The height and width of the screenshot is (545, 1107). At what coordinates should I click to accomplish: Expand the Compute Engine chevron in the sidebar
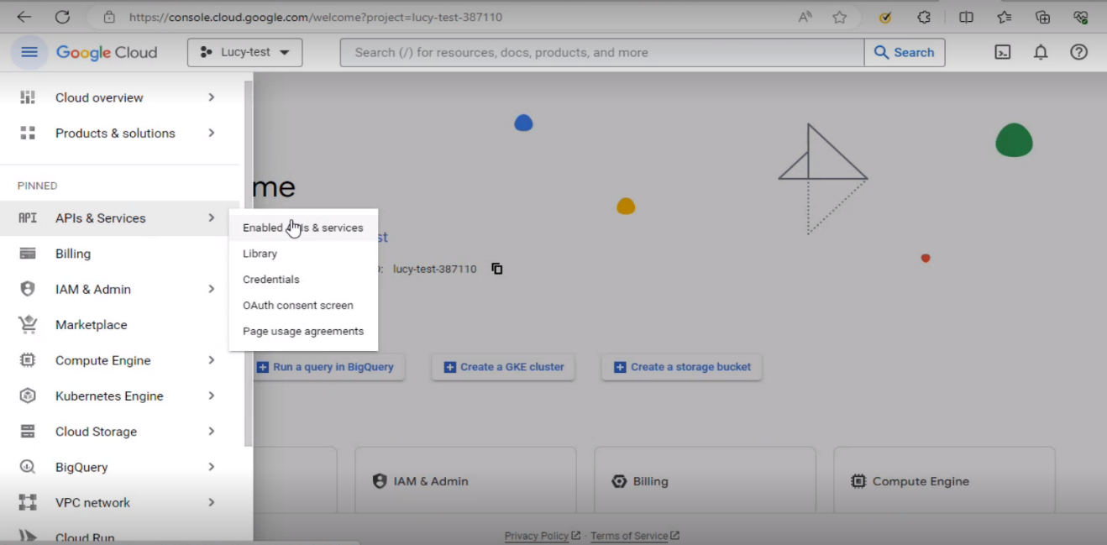212,360
